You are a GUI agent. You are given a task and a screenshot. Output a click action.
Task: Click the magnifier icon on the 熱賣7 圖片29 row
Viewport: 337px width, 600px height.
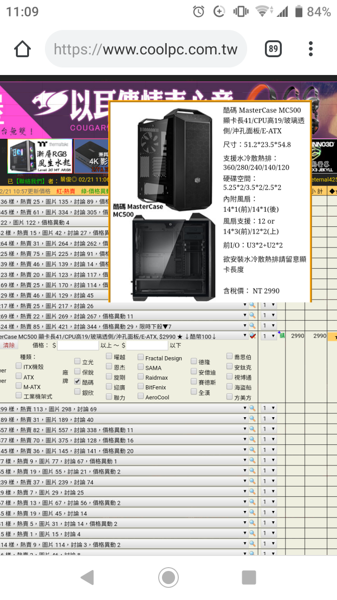[x=252, y=492]
